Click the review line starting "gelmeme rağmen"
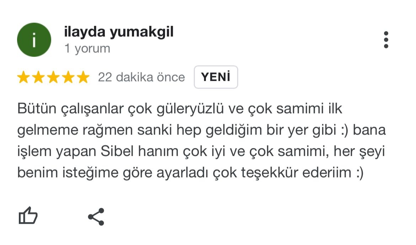The image size is (416, 245). [x=201, y=131]
